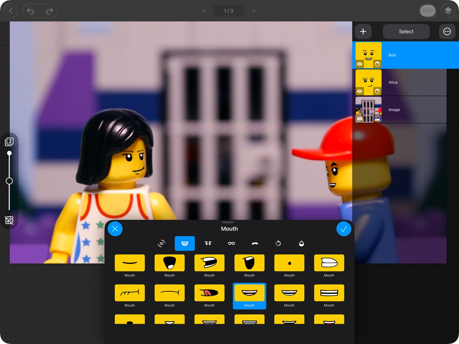The image size is (459, 344).
Task: Redo the last undone action
Action: click(x=49, y=11)
